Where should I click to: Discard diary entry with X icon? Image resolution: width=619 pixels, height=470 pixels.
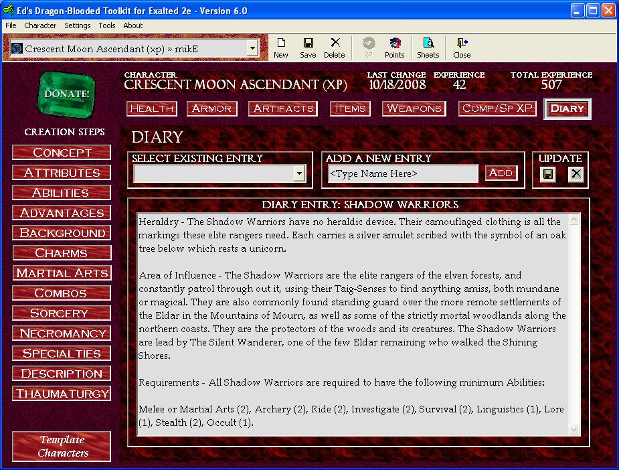pos(576,174)
